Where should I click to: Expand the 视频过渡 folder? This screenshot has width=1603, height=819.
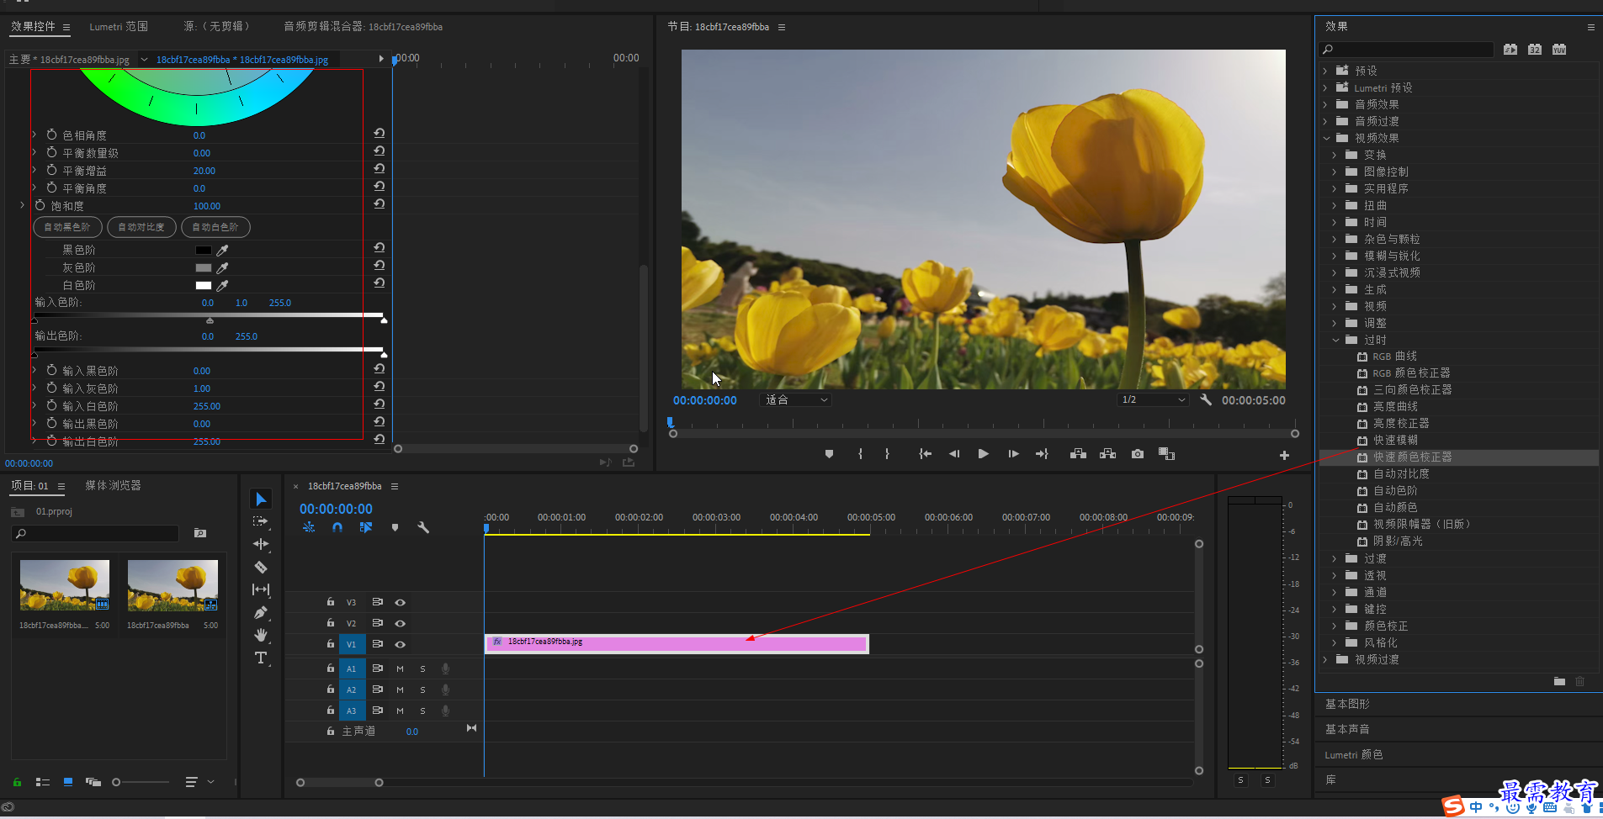pos(1325,659)
